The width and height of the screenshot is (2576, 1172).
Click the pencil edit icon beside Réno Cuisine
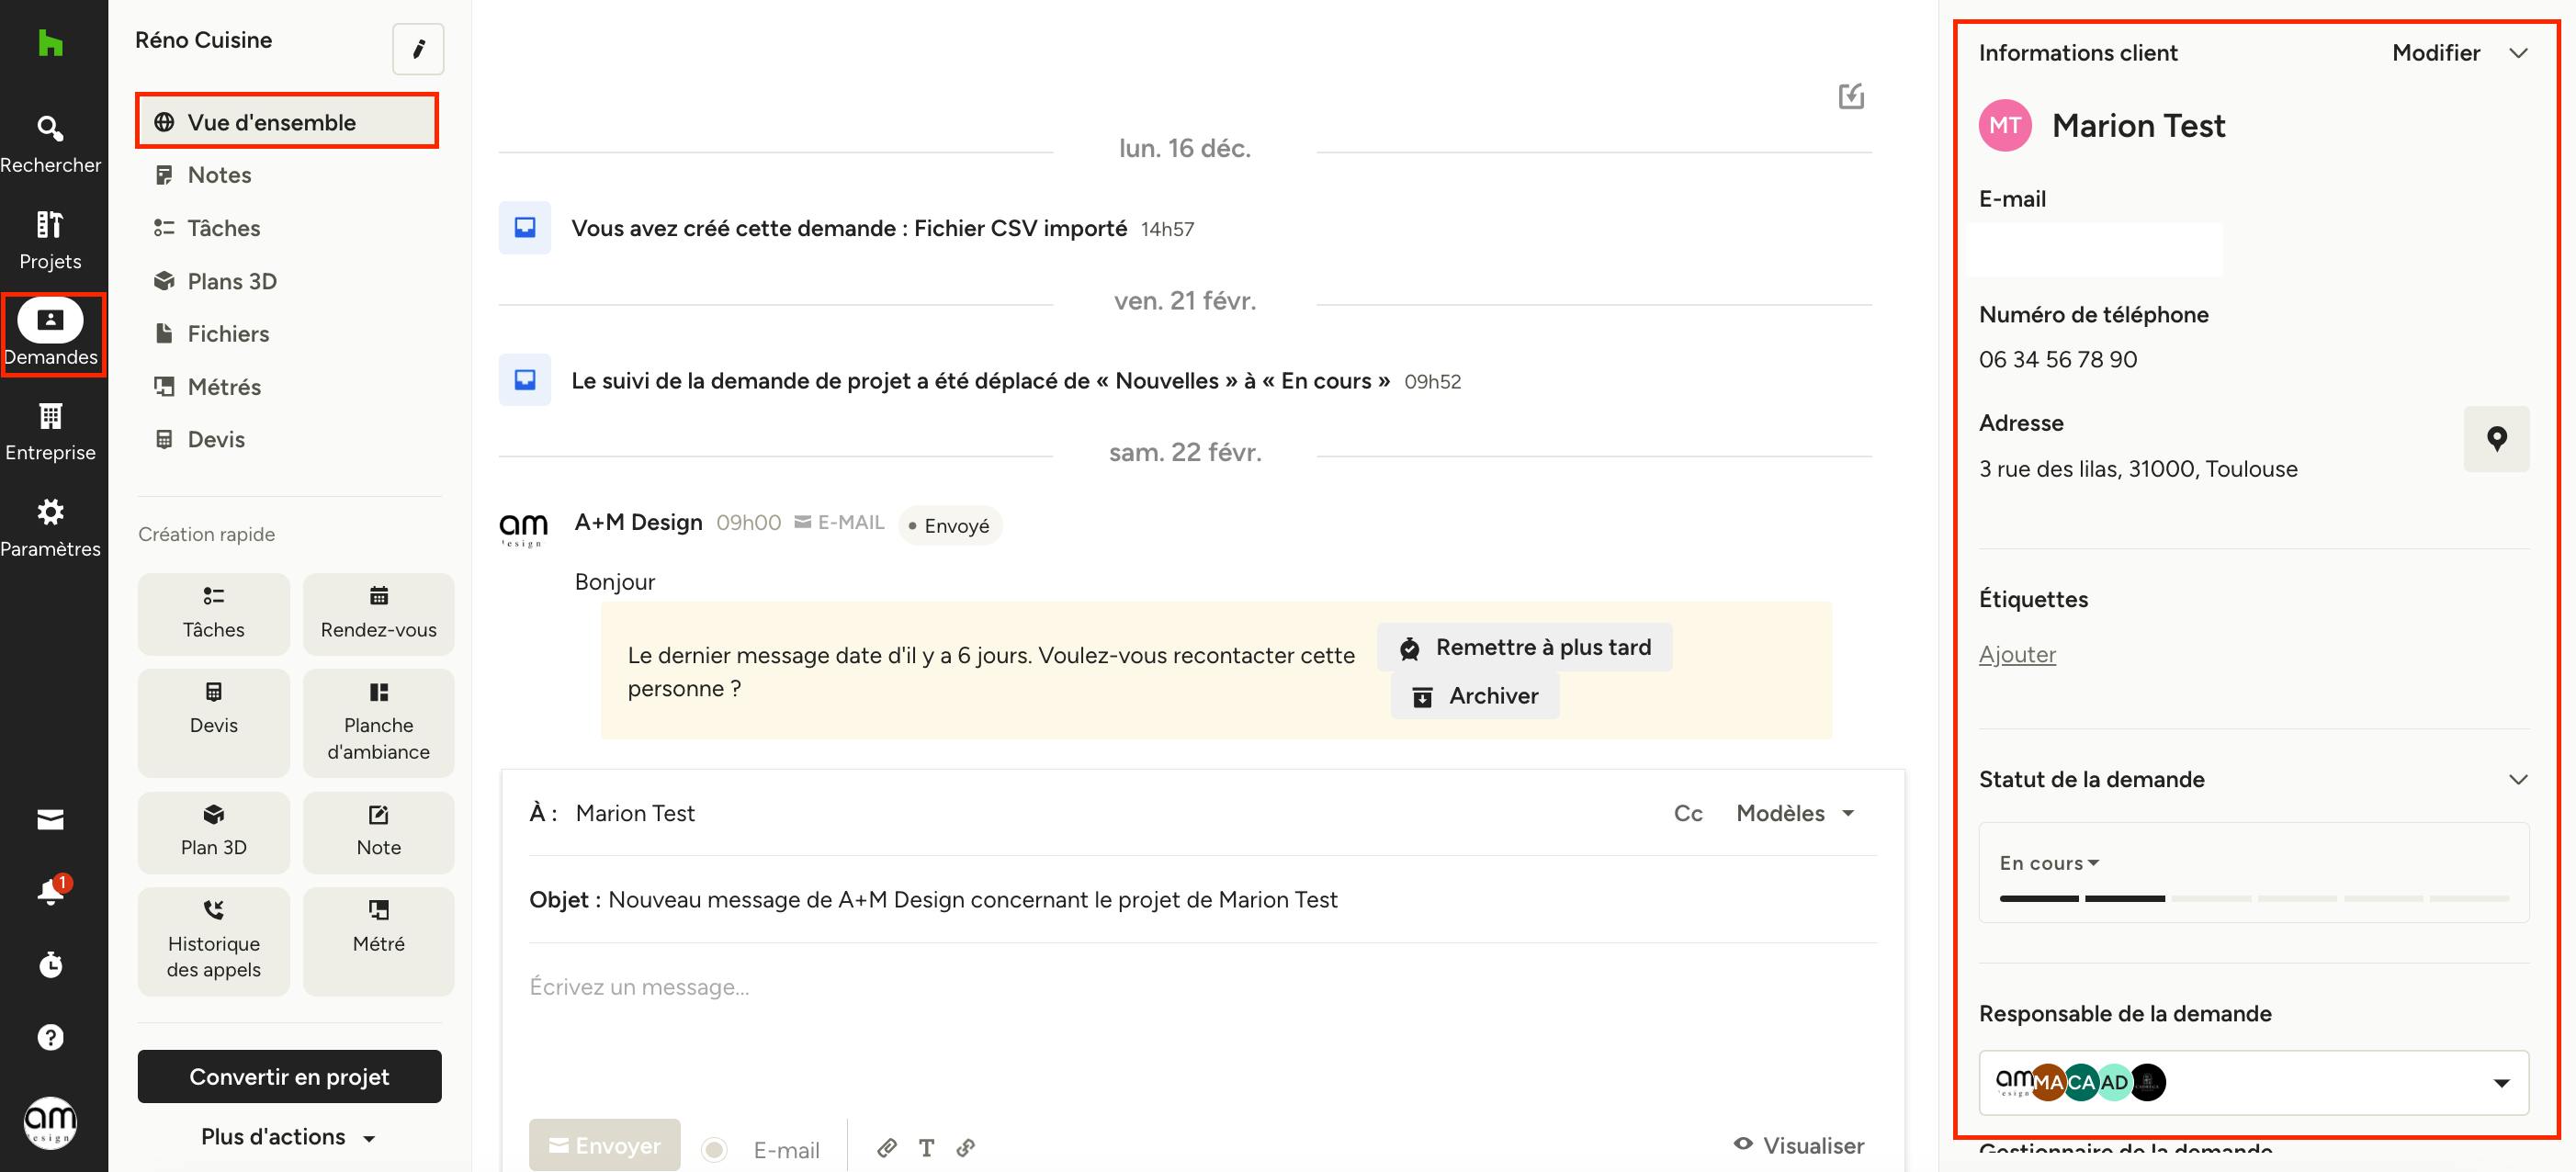click(x=418, y=49)
